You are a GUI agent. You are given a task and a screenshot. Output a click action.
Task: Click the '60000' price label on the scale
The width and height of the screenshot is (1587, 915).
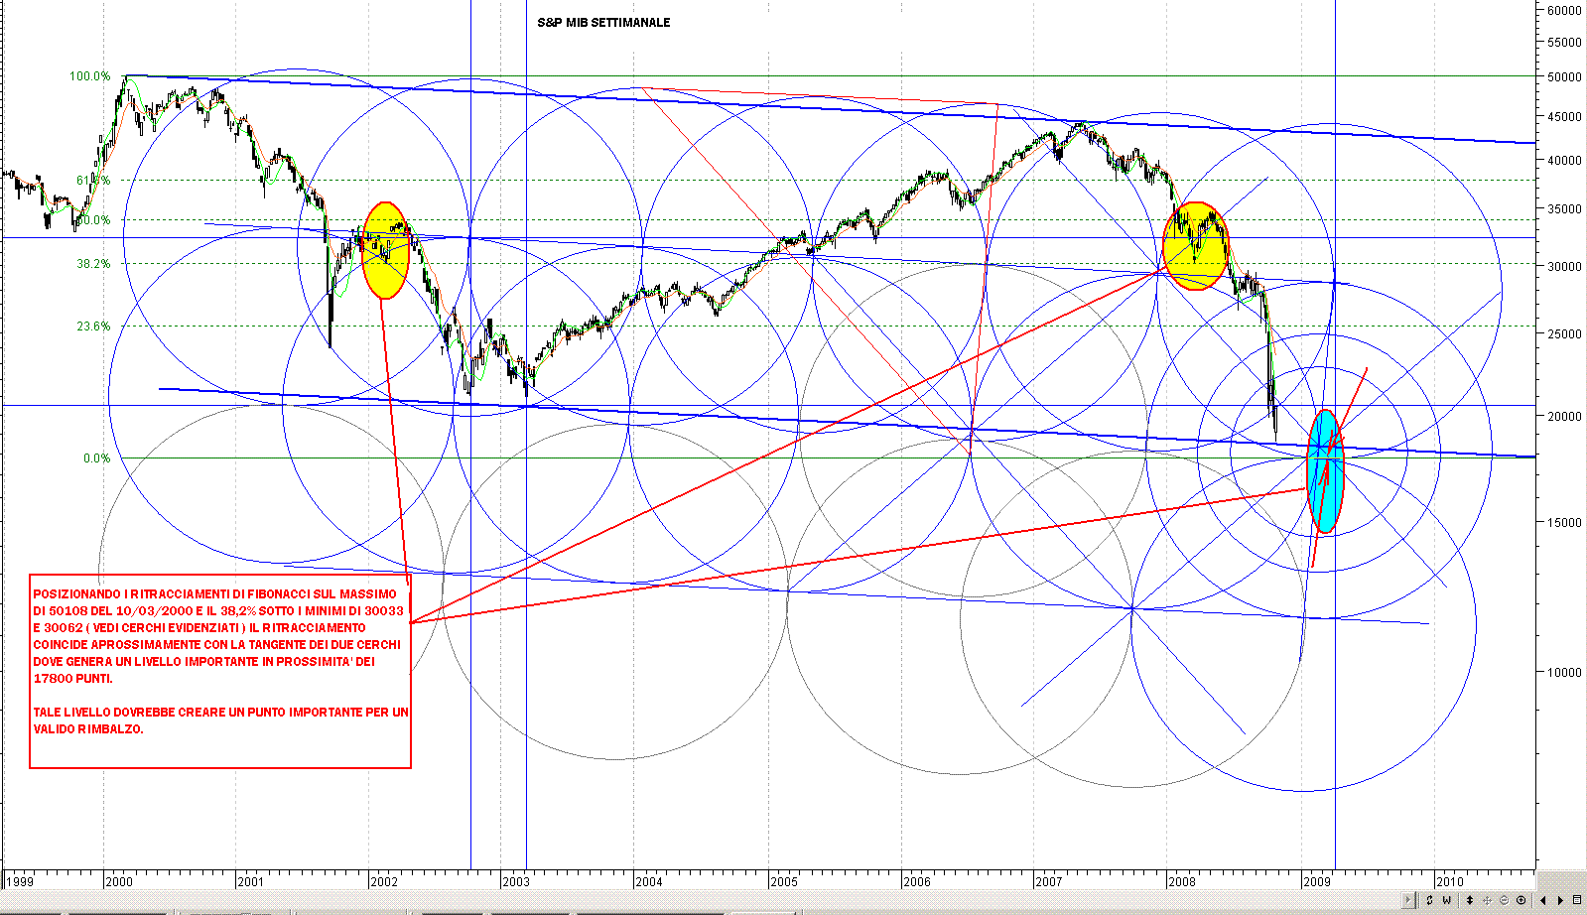tap(1564, 10)
